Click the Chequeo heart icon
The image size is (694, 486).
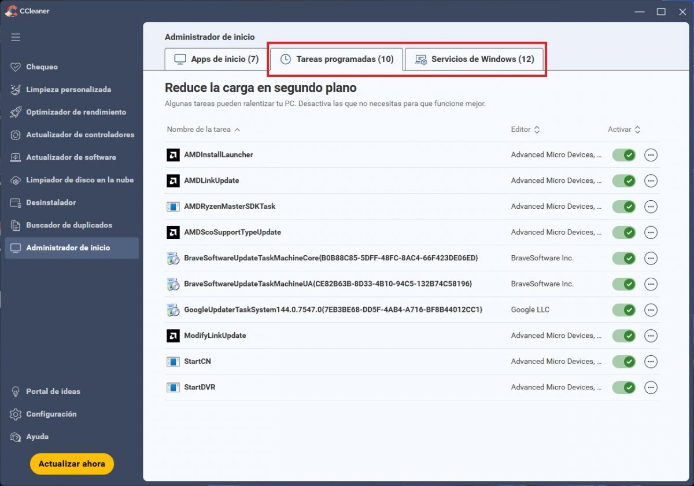[x=16, y=67]
